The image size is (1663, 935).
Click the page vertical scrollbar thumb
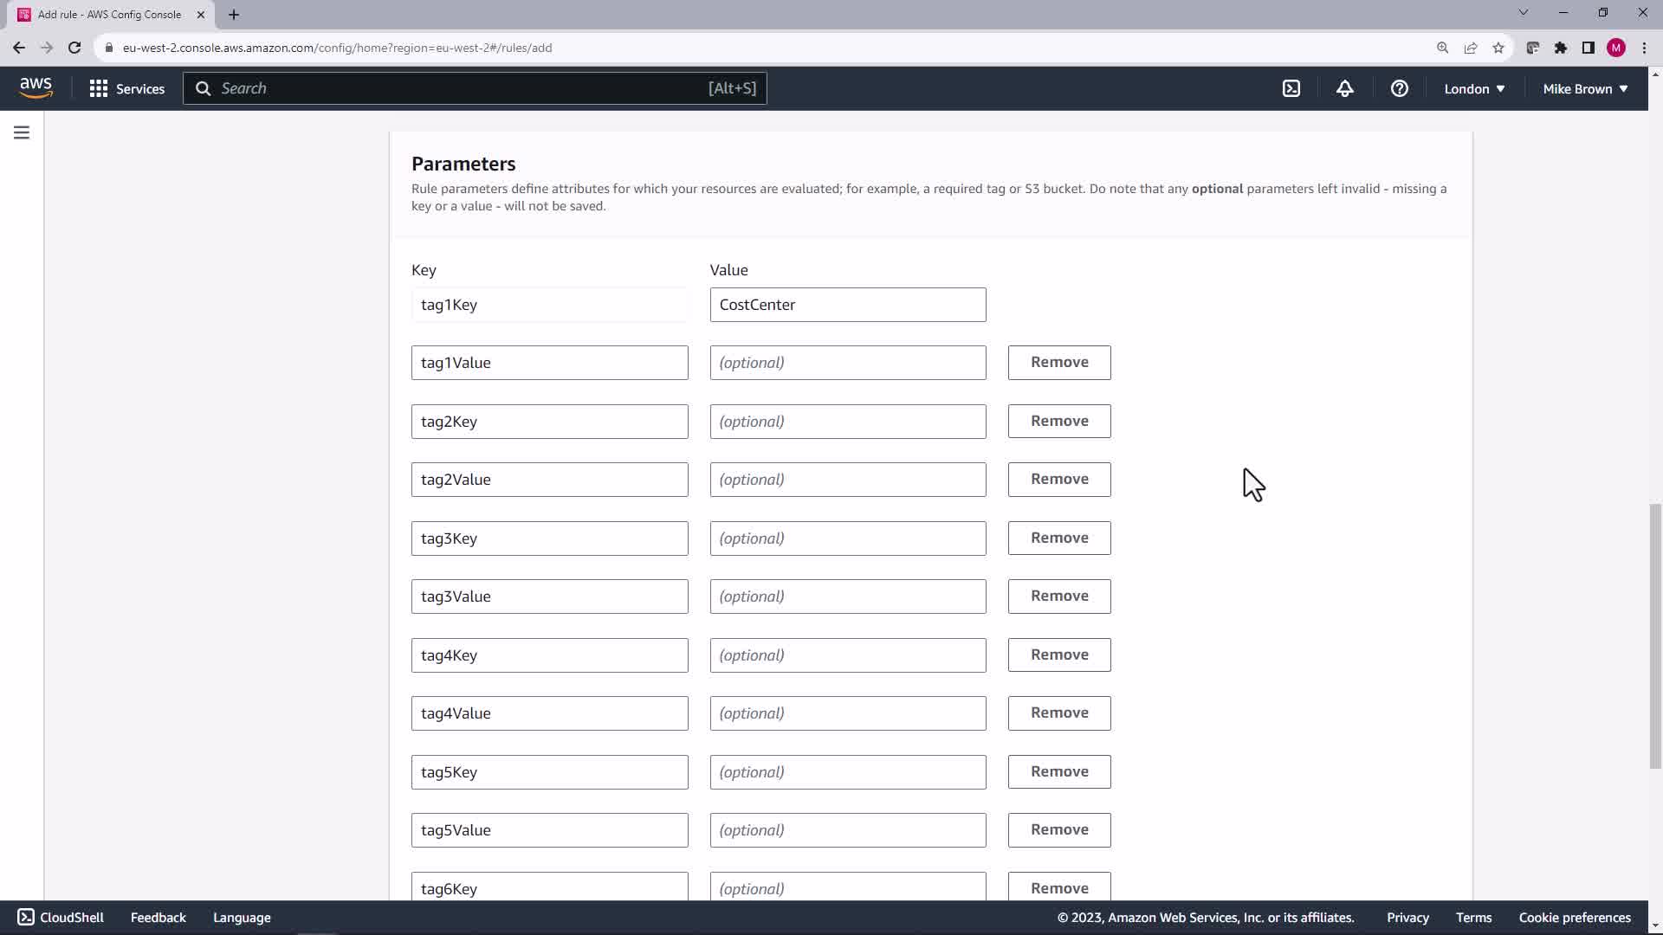click(x=1654, y=636)
